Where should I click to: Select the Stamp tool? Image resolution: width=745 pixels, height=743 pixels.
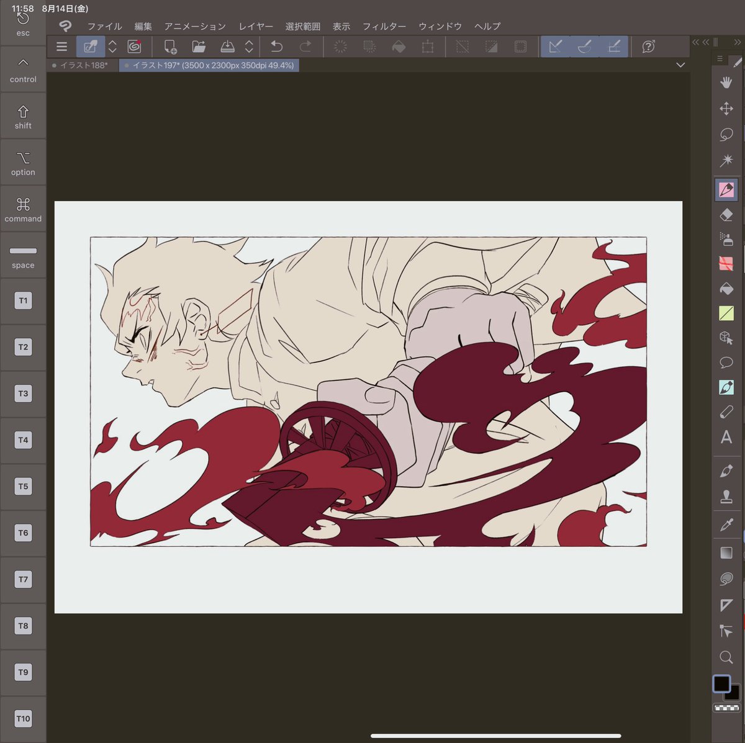(726, 497)
